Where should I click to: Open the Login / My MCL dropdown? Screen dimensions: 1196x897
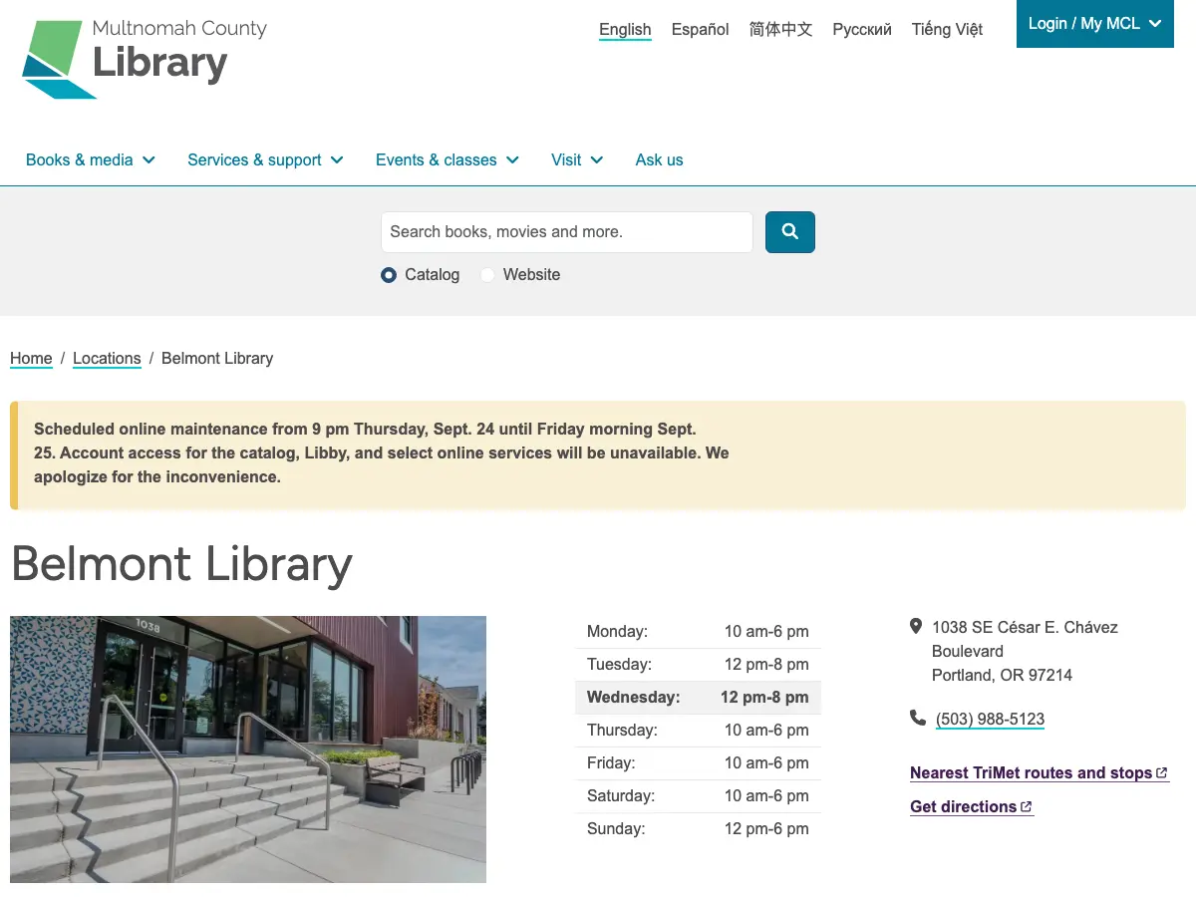(1095, 24)
